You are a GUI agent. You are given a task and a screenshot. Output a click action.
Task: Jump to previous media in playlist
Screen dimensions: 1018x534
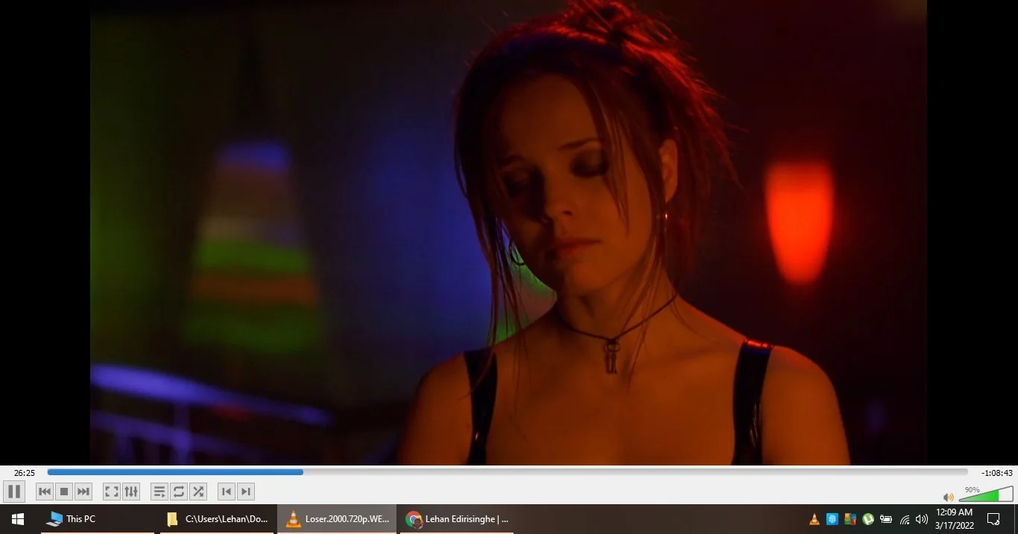point(45,492)
